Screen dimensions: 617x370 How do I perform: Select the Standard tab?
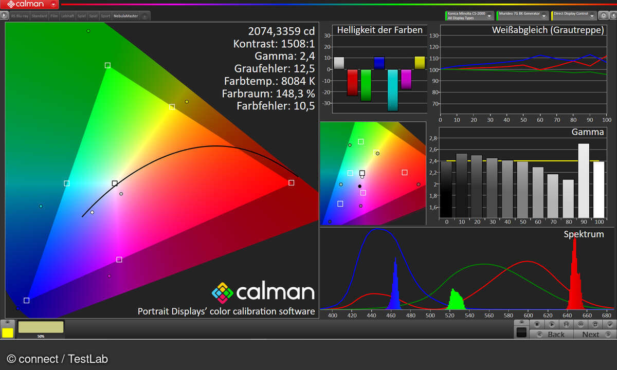coord(39,16)
